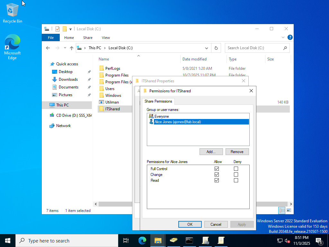The width and height of the screenshot is (329, 247).
Task: Select Everyone in group list
Action: click(x=161, y=116)
